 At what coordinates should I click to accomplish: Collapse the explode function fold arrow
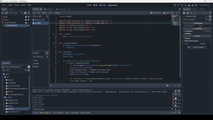[58, 52]
